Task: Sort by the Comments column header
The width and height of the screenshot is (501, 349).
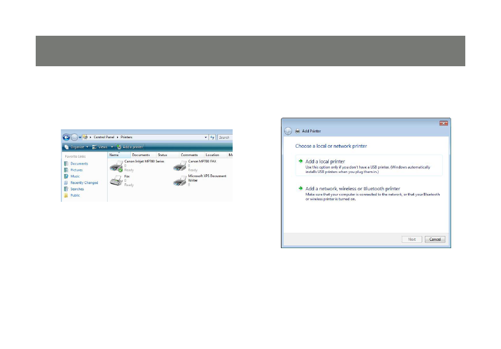Action: (x=191, y=155)
